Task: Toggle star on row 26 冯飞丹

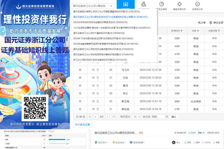Action: pyautogui.click(x=80, y=70)
